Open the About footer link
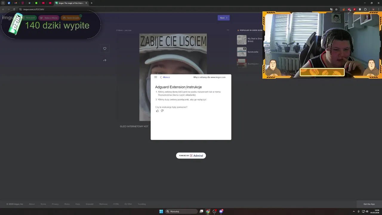382x215 pixels. point(32,204)
